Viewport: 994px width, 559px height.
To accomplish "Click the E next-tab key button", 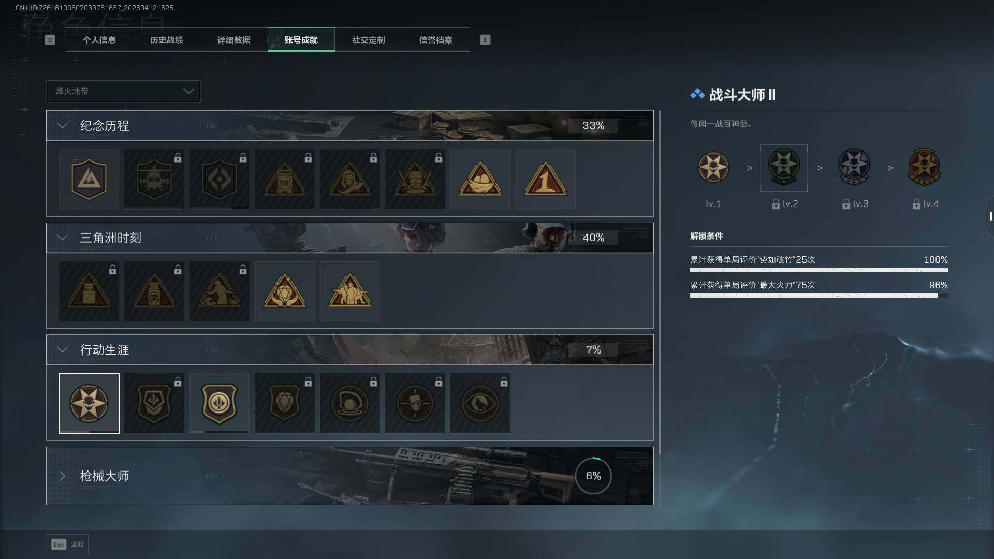I will click(485, 40).
